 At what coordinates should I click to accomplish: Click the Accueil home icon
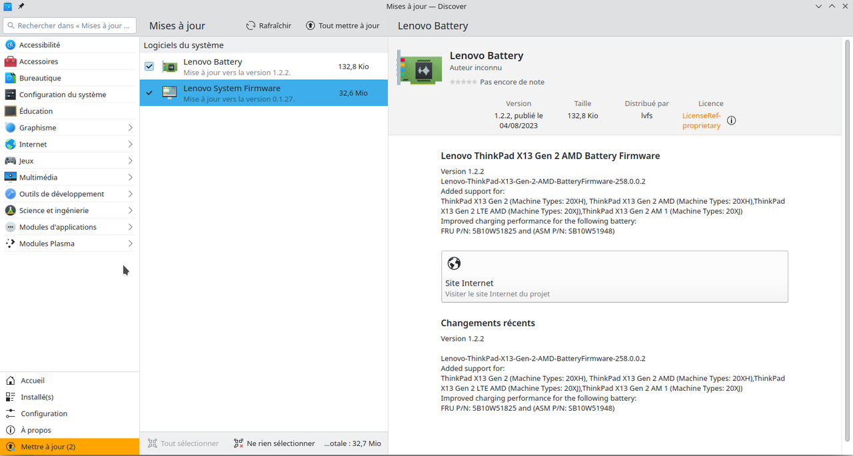[10, 381]
